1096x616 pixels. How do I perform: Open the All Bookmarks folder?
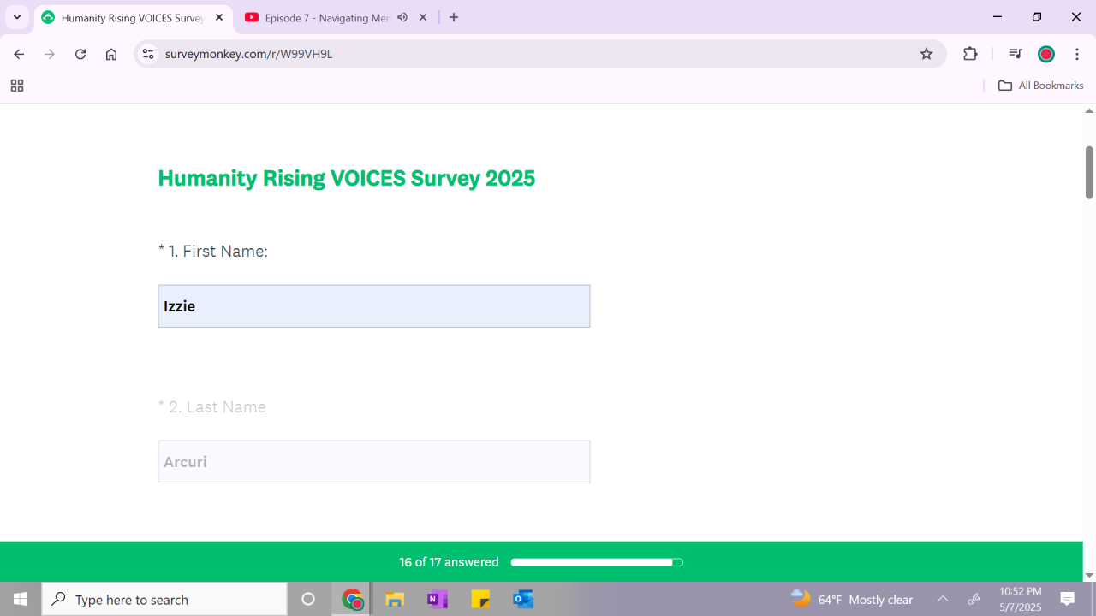tap(1041, 86)
